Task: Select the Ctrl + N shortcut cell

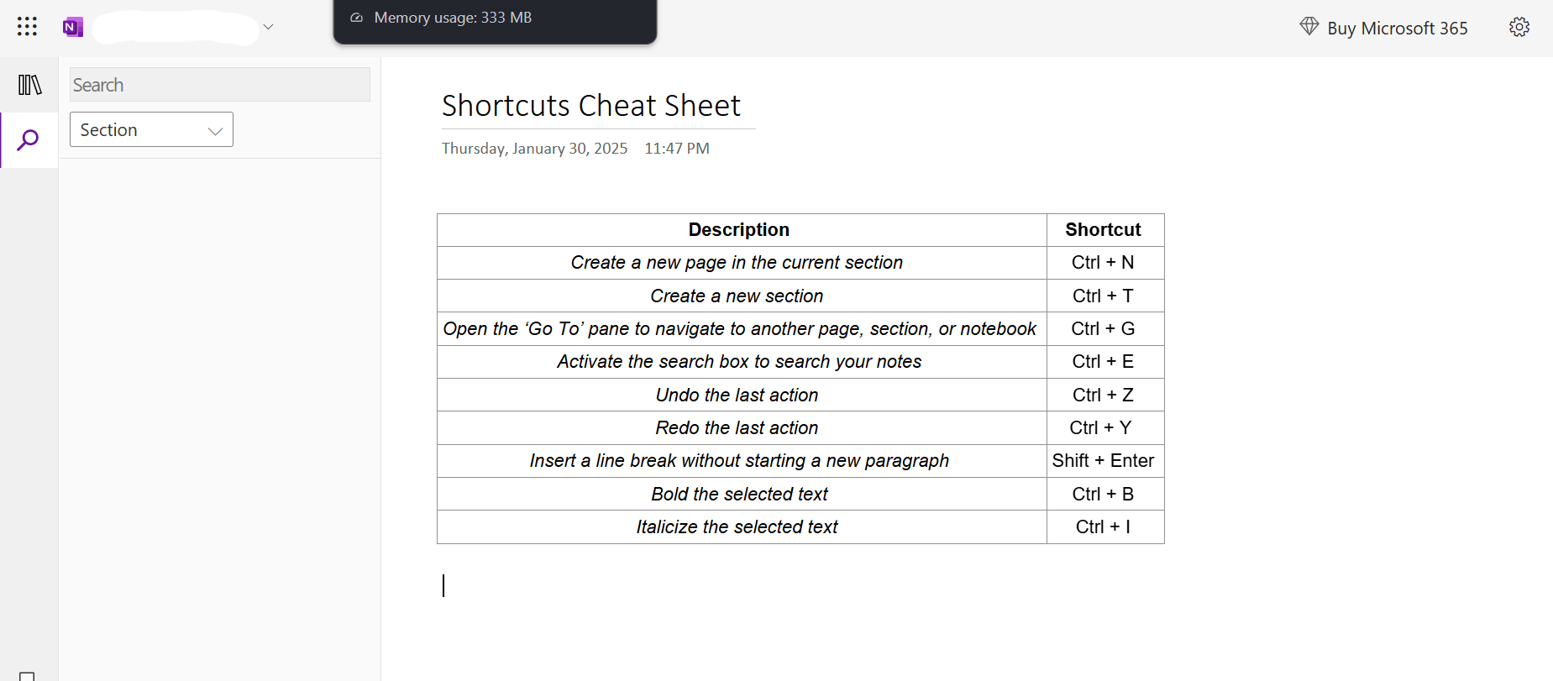Action: pos(1103,262)
